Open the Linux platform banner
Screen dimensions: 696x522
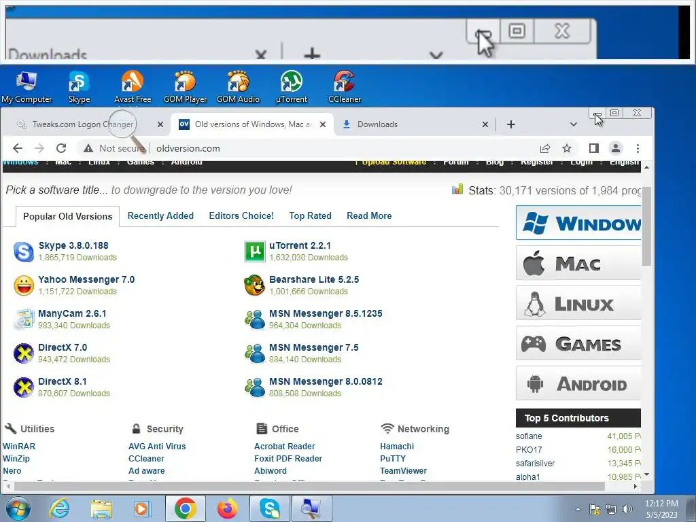578,303
